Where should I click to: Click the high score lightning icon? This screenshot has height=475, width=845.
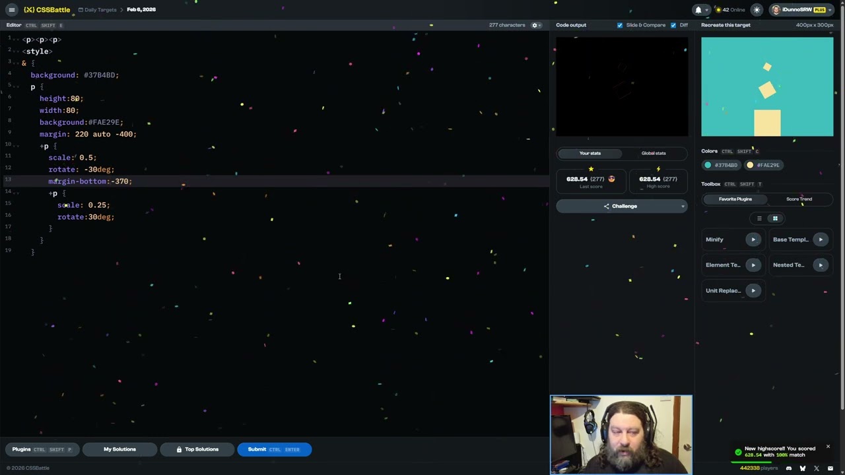pyautogui.click(x=658, y=170)
